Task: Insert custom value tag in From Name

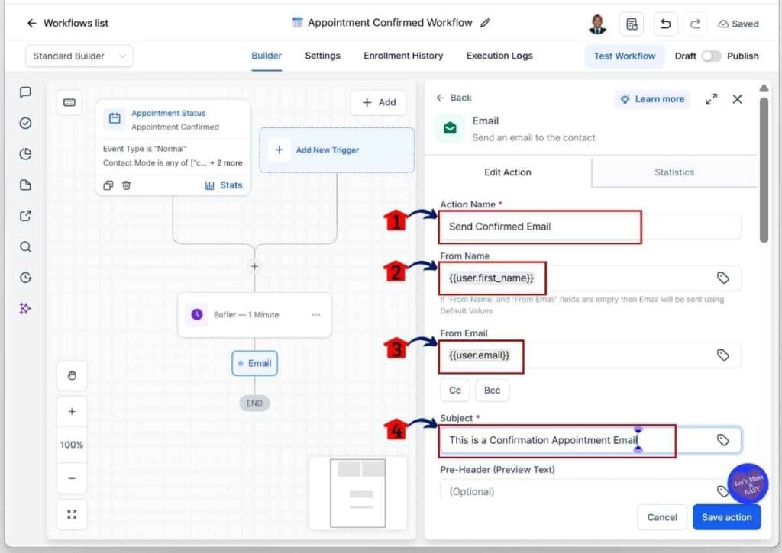Action: (x=722, y=278)
